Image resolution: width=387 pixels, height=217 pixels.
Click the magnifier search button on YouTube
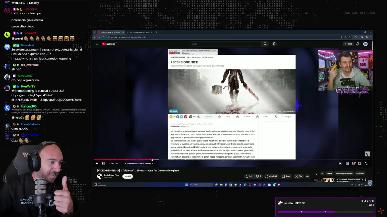coord(265,44)
